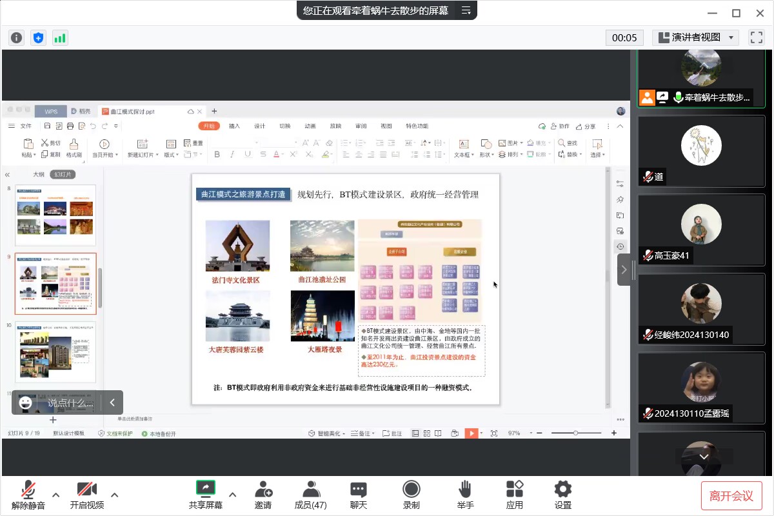Turn on camera via 开启视频

87,495
